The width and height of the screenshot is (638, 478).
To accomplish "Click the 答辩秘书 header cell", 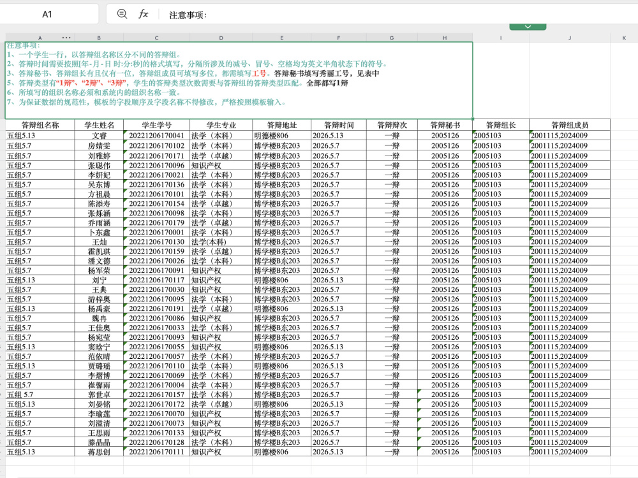I will tap(445, 125).
